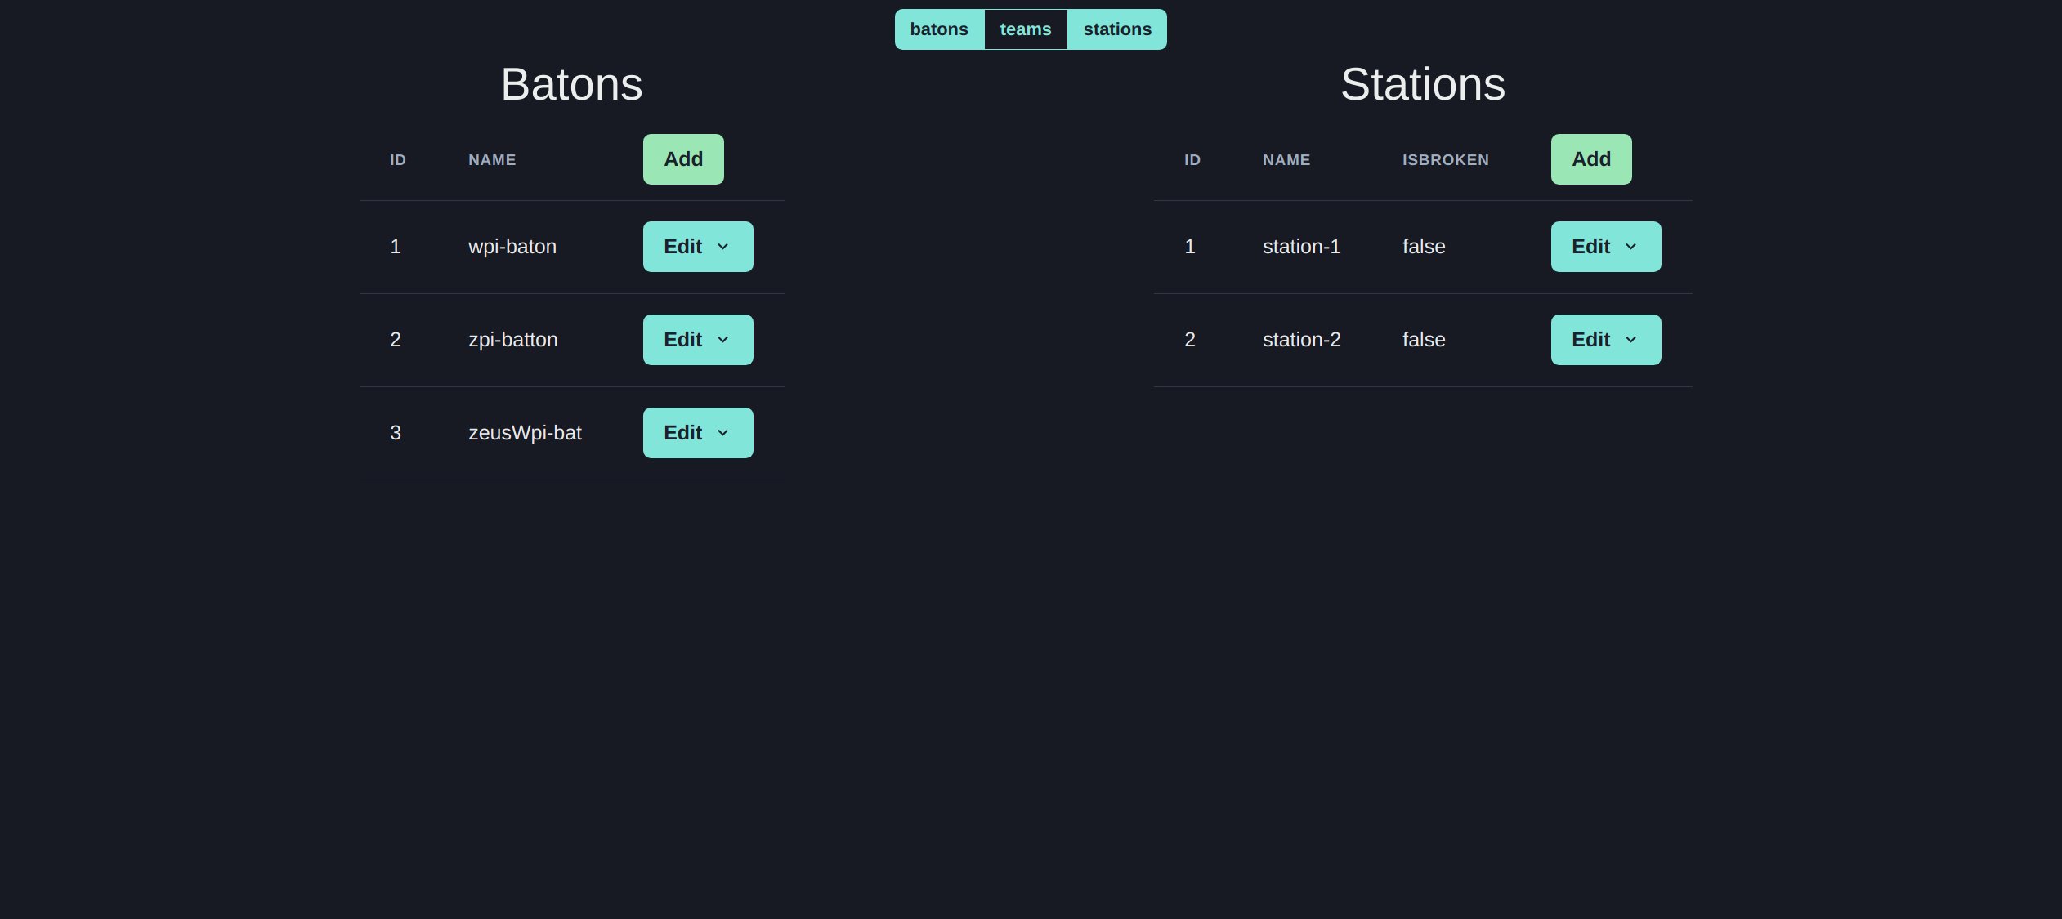The image size is (2062, 919).
Task: Click Edit on station-2 entry
Action: click(1606, 339)
